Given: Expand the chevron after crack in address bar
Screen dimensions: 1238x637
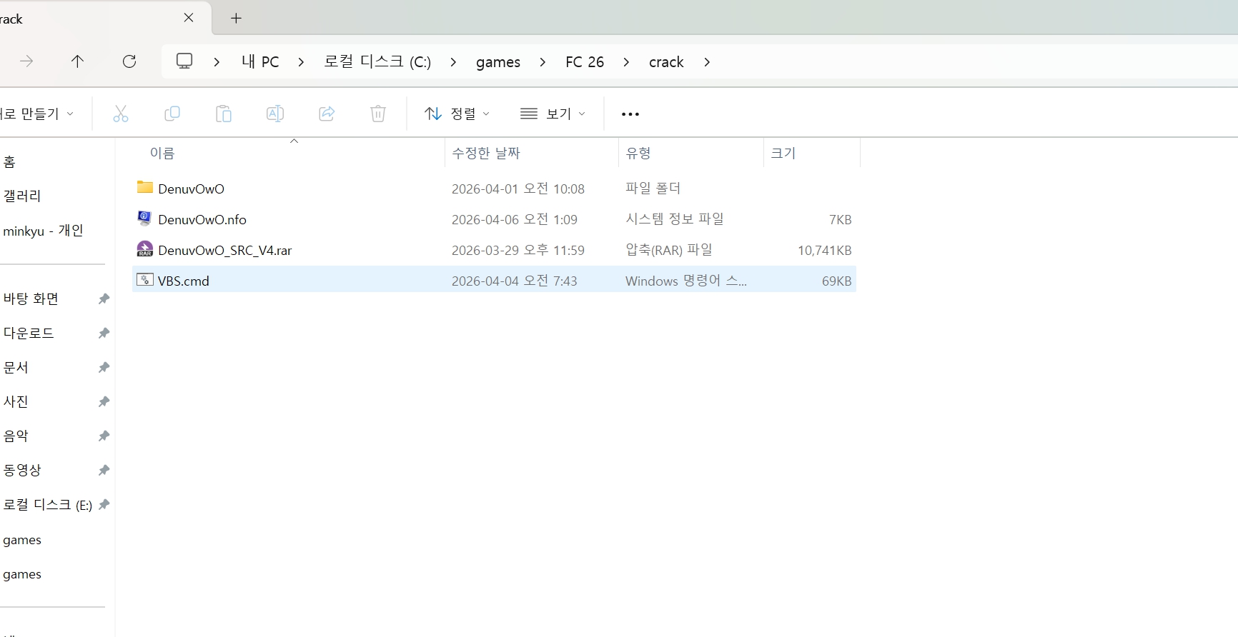Looking at the screenshot, I should click(707, 62).
